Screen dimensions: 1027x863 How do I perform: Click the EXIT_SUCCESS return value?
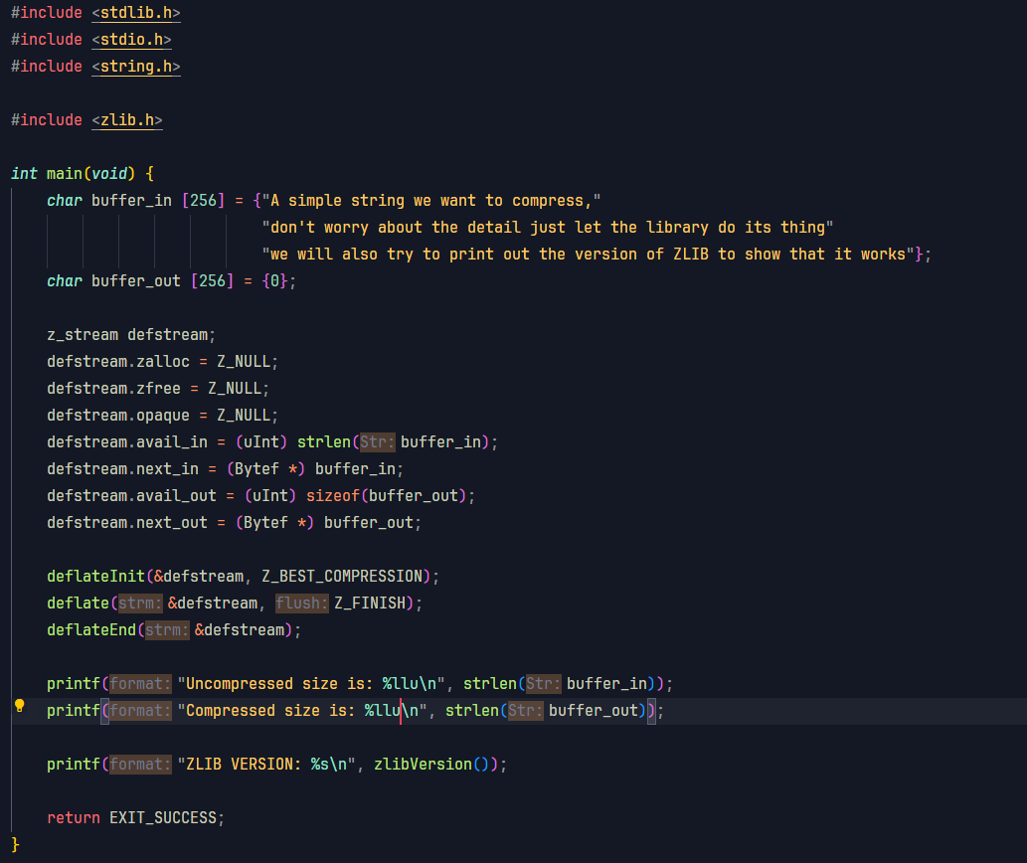click(167, 817)
